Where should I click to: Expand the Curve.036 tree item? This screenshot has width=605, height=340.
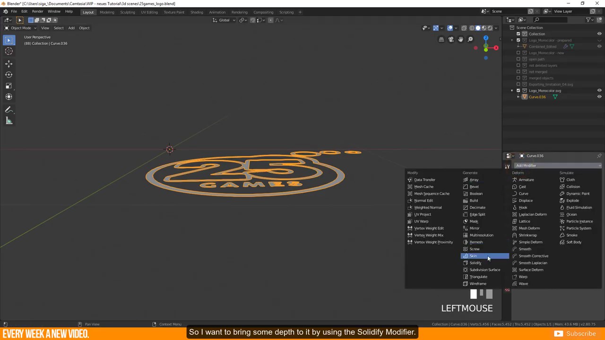pos(519,97)
